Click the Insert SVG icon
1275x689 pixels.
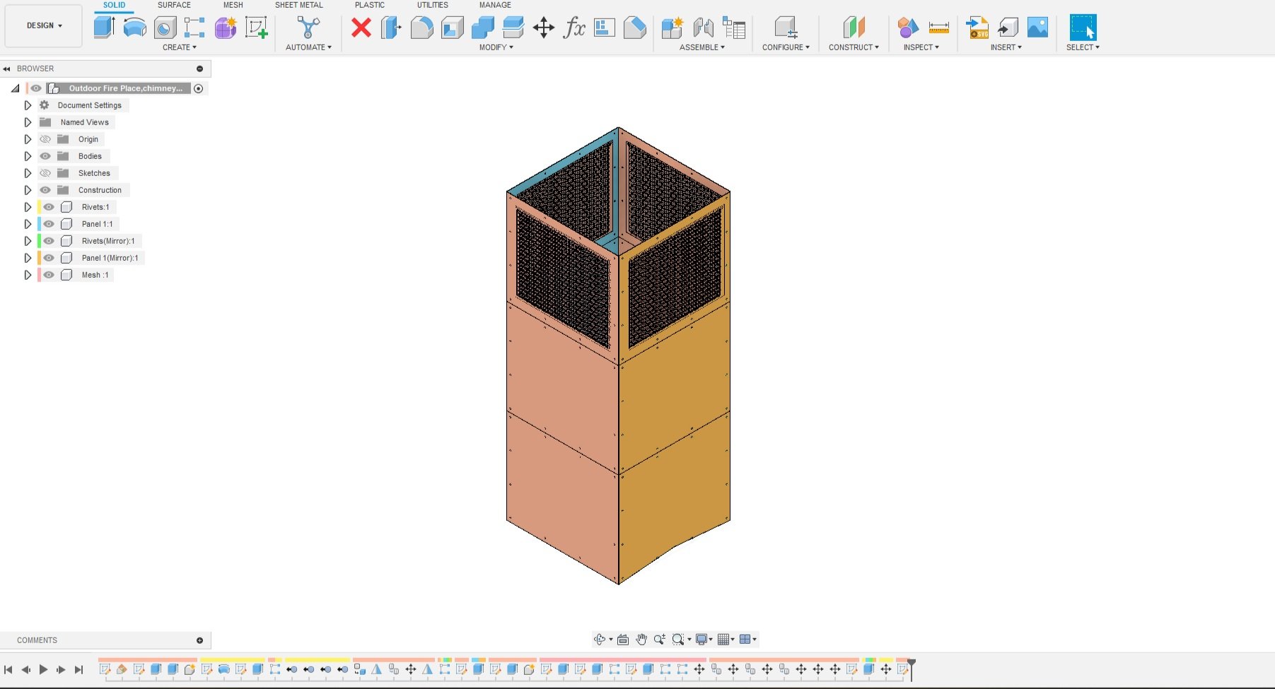[x=977, y=28]
